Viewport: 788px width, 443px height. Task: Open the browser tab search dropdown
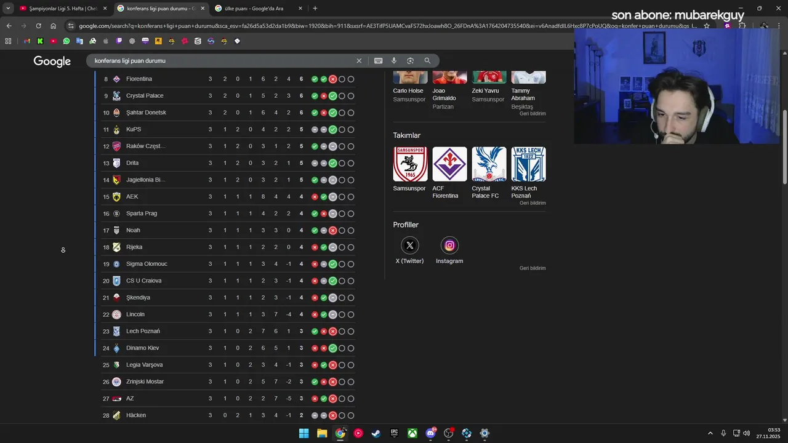pyautogui.click(x=8, y=9)
